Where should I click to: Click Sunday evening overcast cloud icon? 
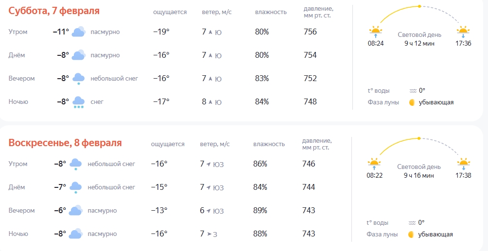pos(76,211)
